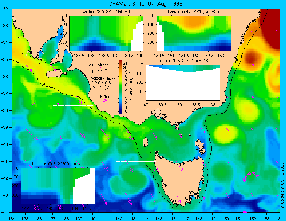Viewport: 286px width, 221px height.
Task: Click the '0.1 N/m²' legend value
Action: [99, 71]
